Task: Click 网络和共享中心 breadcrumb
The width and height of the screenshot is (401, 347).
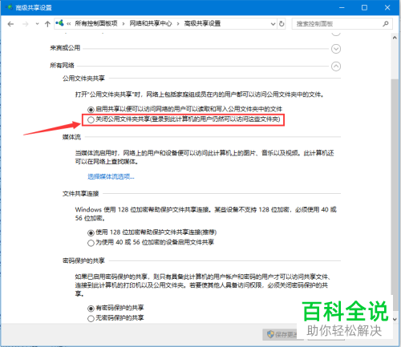Action: pyautogui.click(x=151, y=23)
